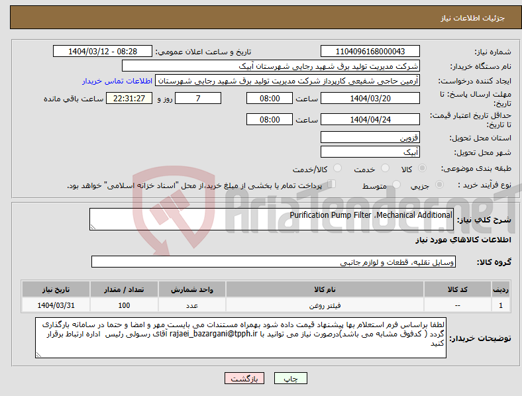
Task: Click the تاریخ نیاز column header
Action: 56,289
